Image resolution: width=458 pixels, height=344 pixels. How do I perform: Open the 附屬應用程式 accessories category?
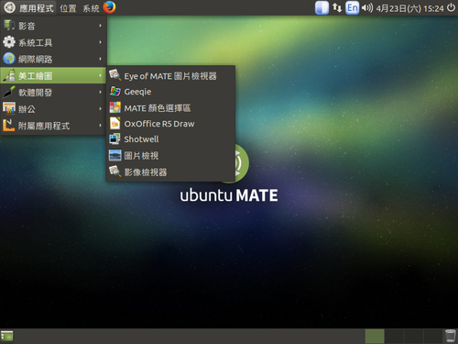coord(53,126)
